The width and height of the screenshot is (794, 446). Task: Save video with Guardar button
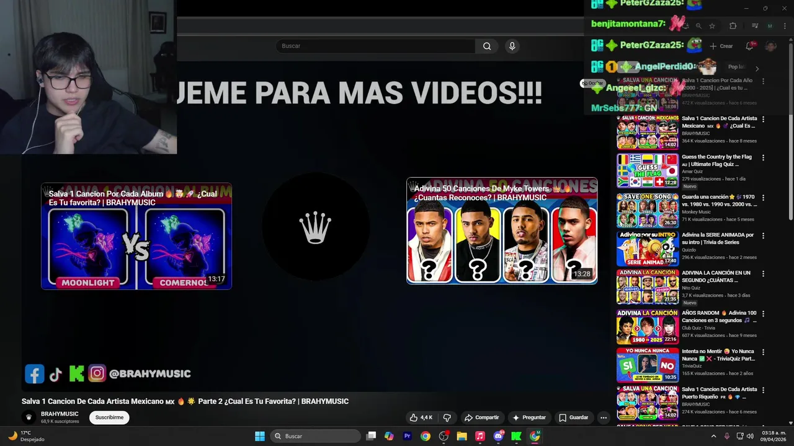(x=573, y=418)
